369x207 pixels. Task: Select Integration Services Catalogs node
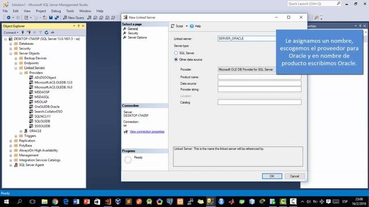[x=40, y=160]
